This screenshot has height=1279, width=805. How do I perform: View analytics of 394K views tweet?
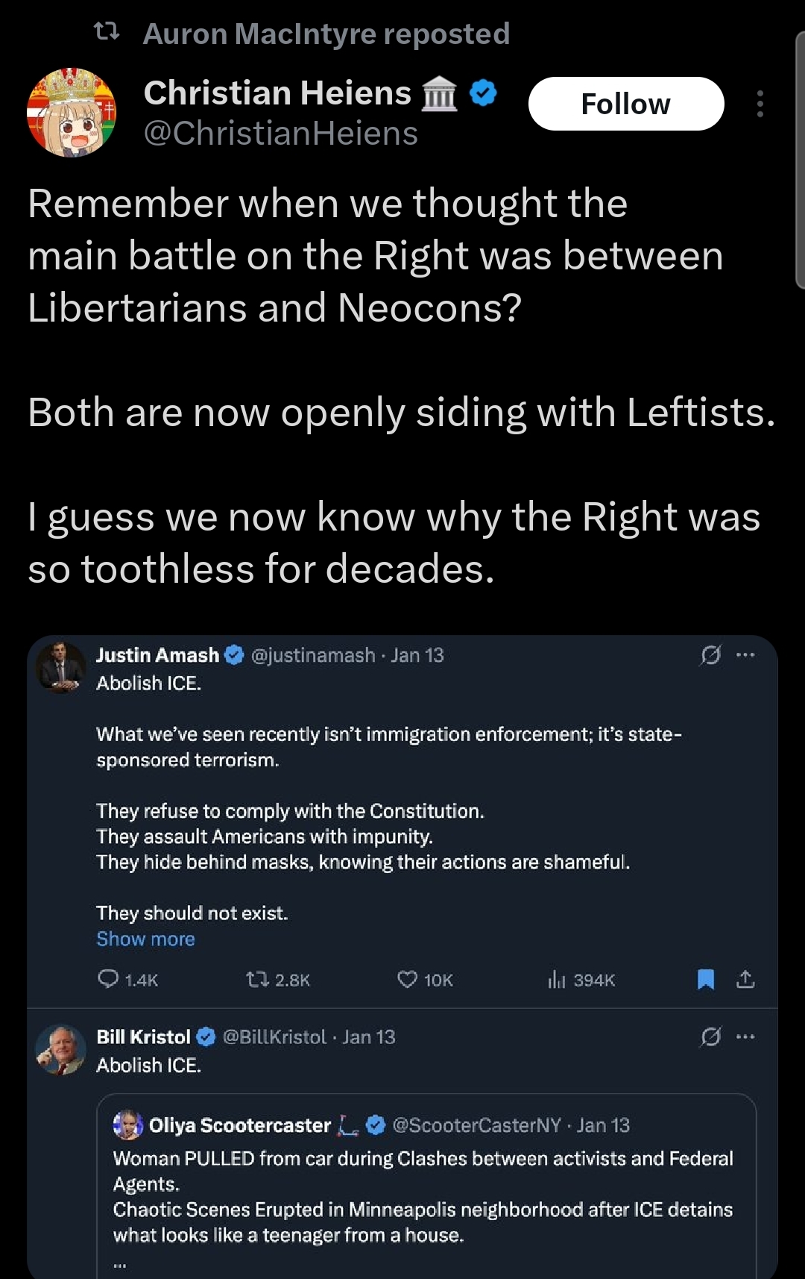(x=557, y=979)
